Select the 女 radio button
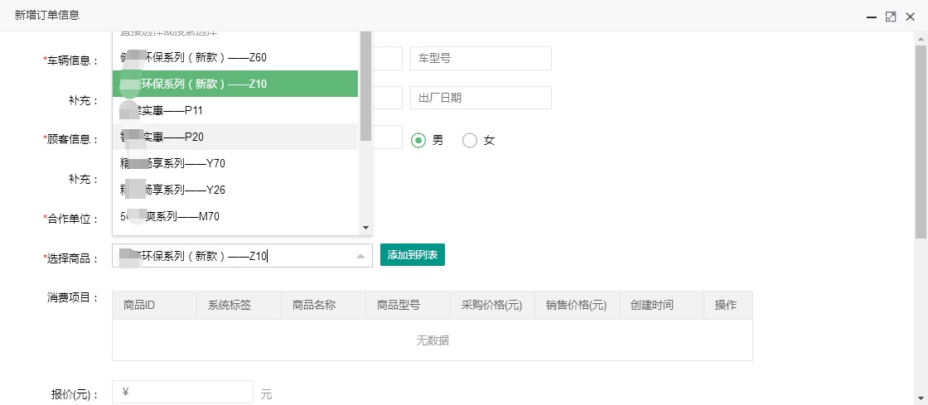The width and height of the screenshot is (928, 405). [x=470, y=140]
